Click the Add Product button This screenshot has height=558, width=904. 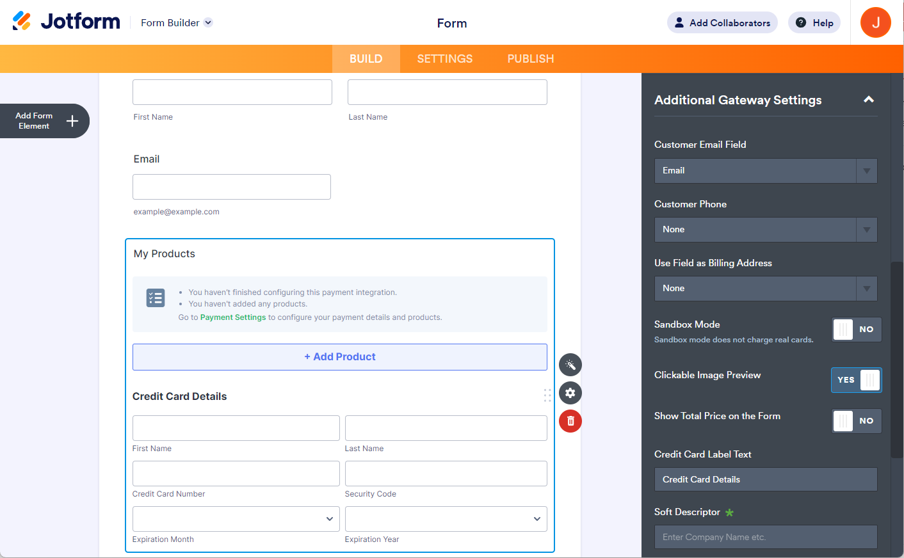340,357
